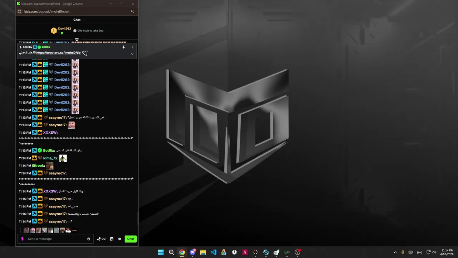Switch to Google Chrome in taskbar
Image resolution: width=458 pixels, height=258 pixels.
(182, 252)
